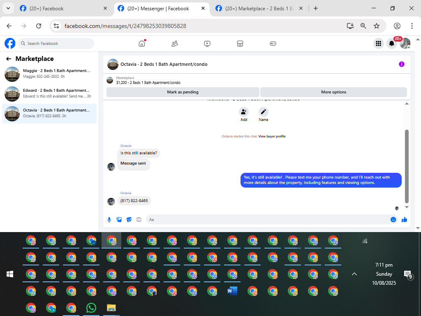This screenshot has width=421, height=316.
Task: Click the attach photo icon
Action: pos(119,220)
